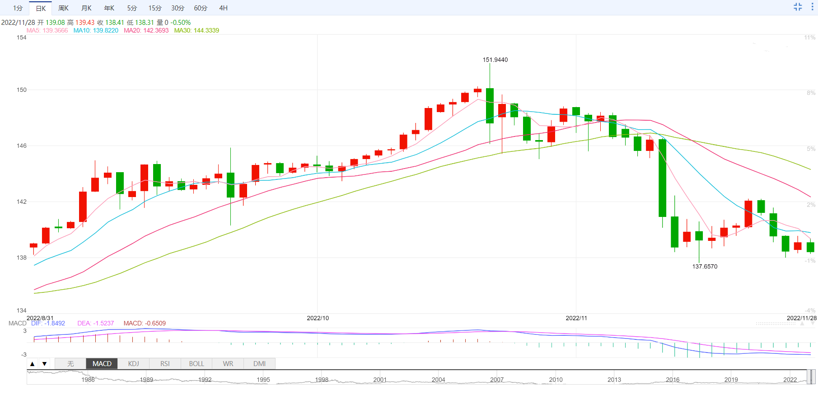The image size is (818, 395).
Task: Select the RSI indicator button
Action: (165, 364)
